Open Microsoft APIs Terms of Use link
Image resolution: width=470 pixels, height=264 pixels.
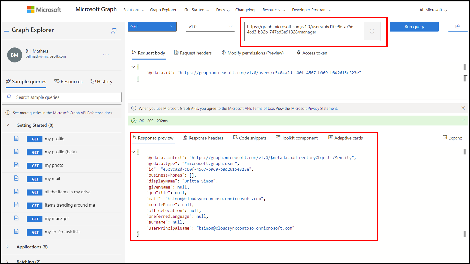[251, 108]
